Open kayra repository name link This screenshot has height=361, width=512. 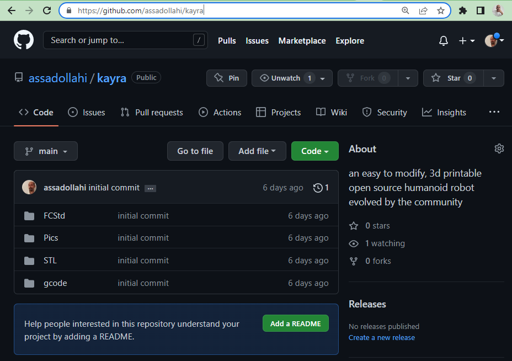point(111,78)
